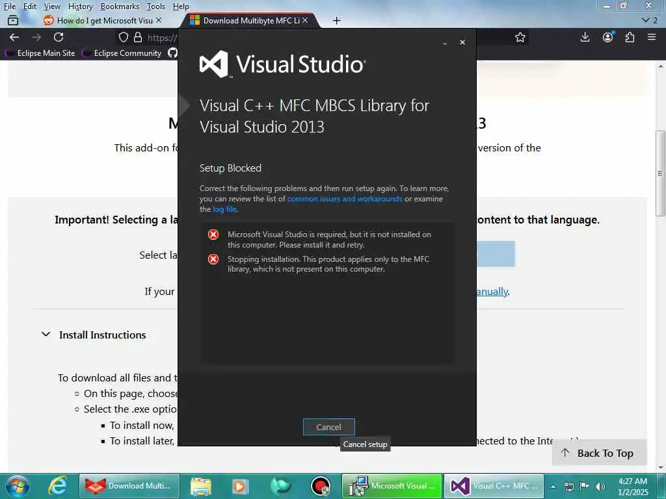Click the scrollbar down arrow on page
This screenshot has width=666, height=499.
click(x=661, y=468)
